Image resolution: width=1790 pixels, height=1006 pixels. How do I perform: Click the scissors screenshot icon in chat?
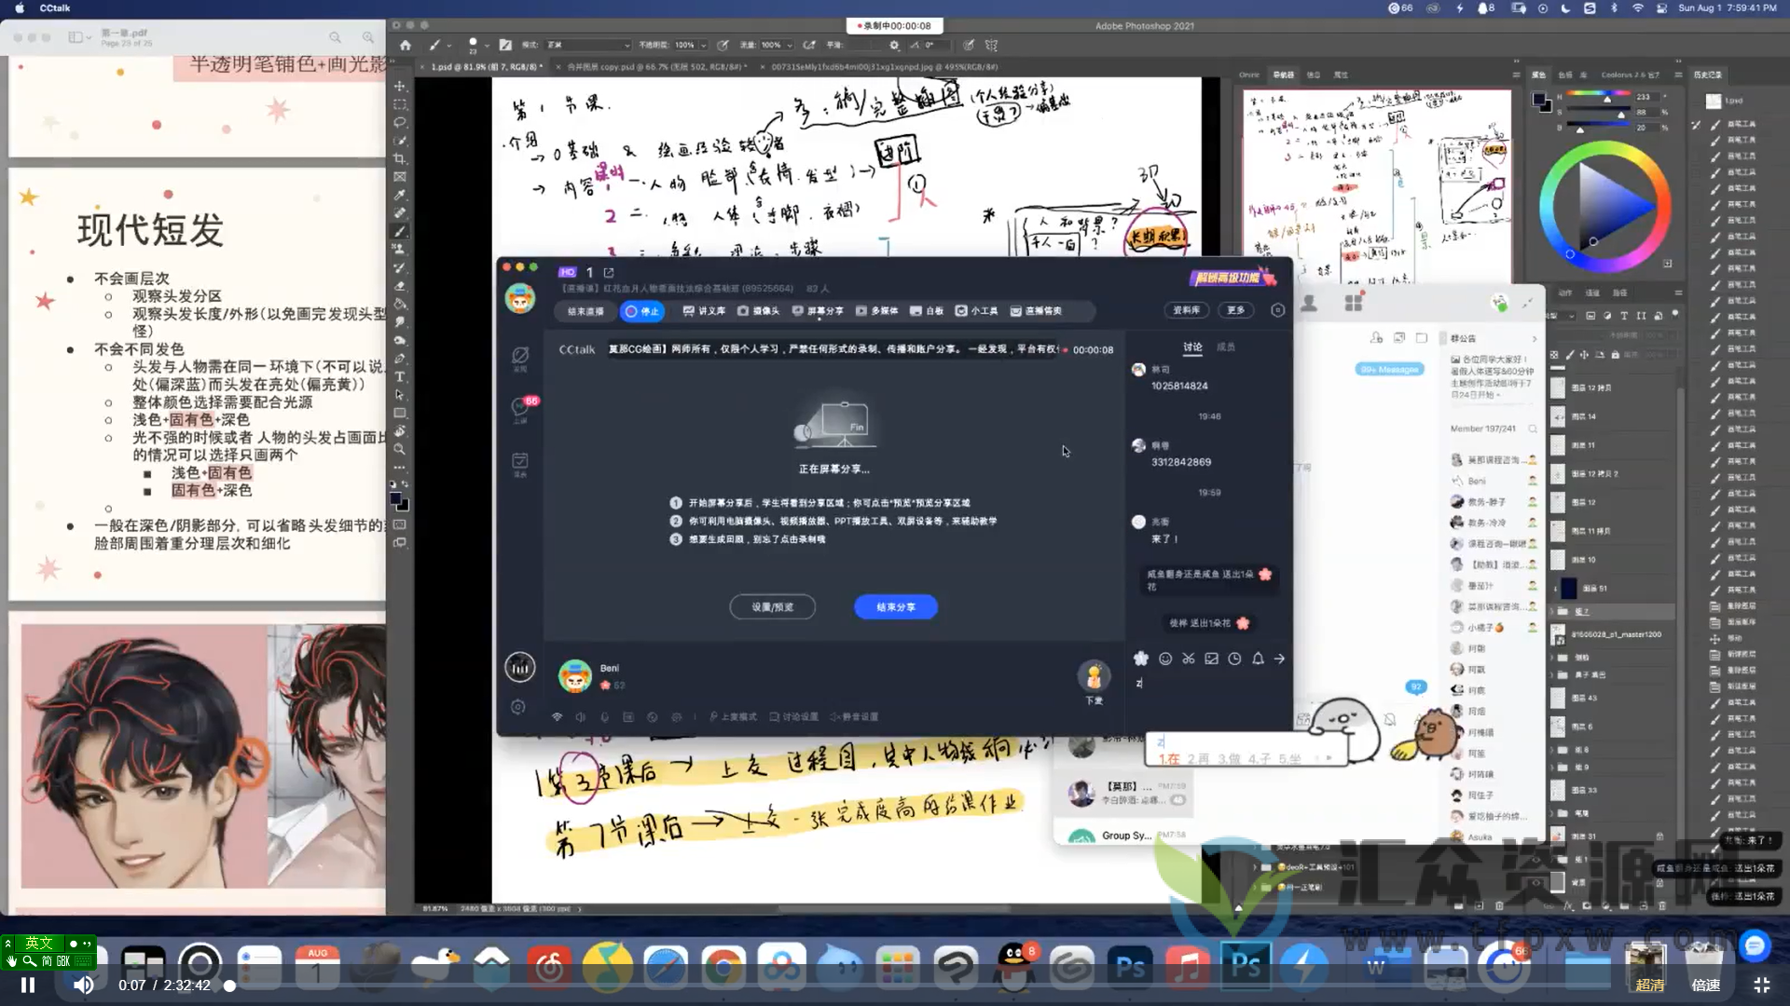(x=1189, y=659)
